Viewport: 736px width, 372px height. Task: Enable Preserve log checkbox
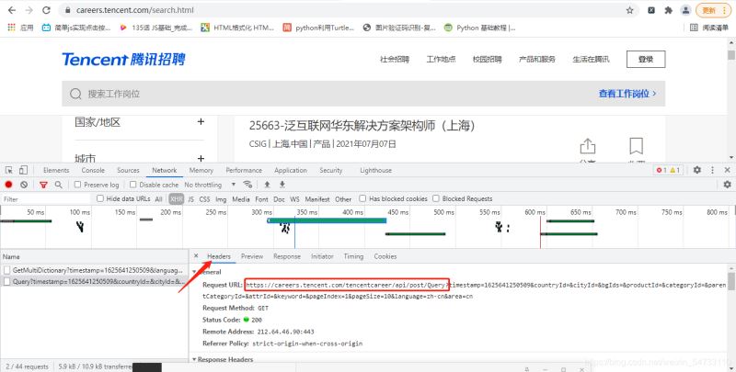point(78,185)
